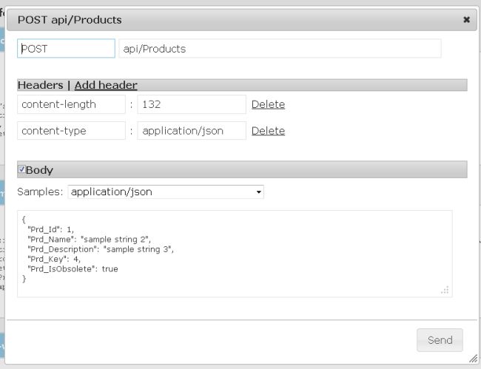The height and width of the screenshot is (369, 481).
Task: Click the Send button
Action: click(440, 340)
